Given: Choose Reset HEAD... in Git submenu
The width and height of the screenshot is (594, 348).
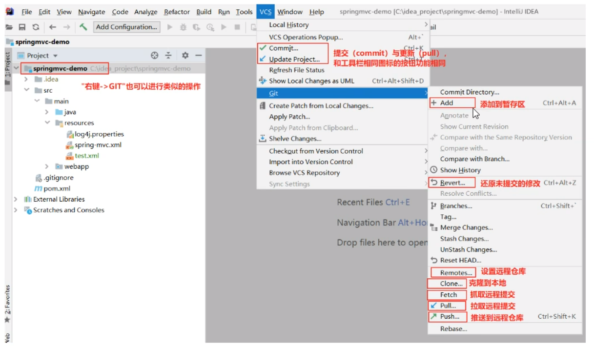Looking at the screenshot, I should [505, 261].
